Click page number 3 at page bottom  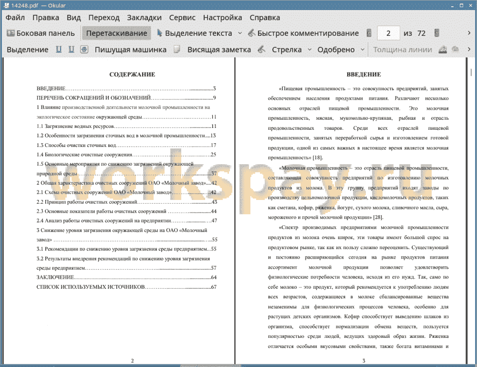364,361
